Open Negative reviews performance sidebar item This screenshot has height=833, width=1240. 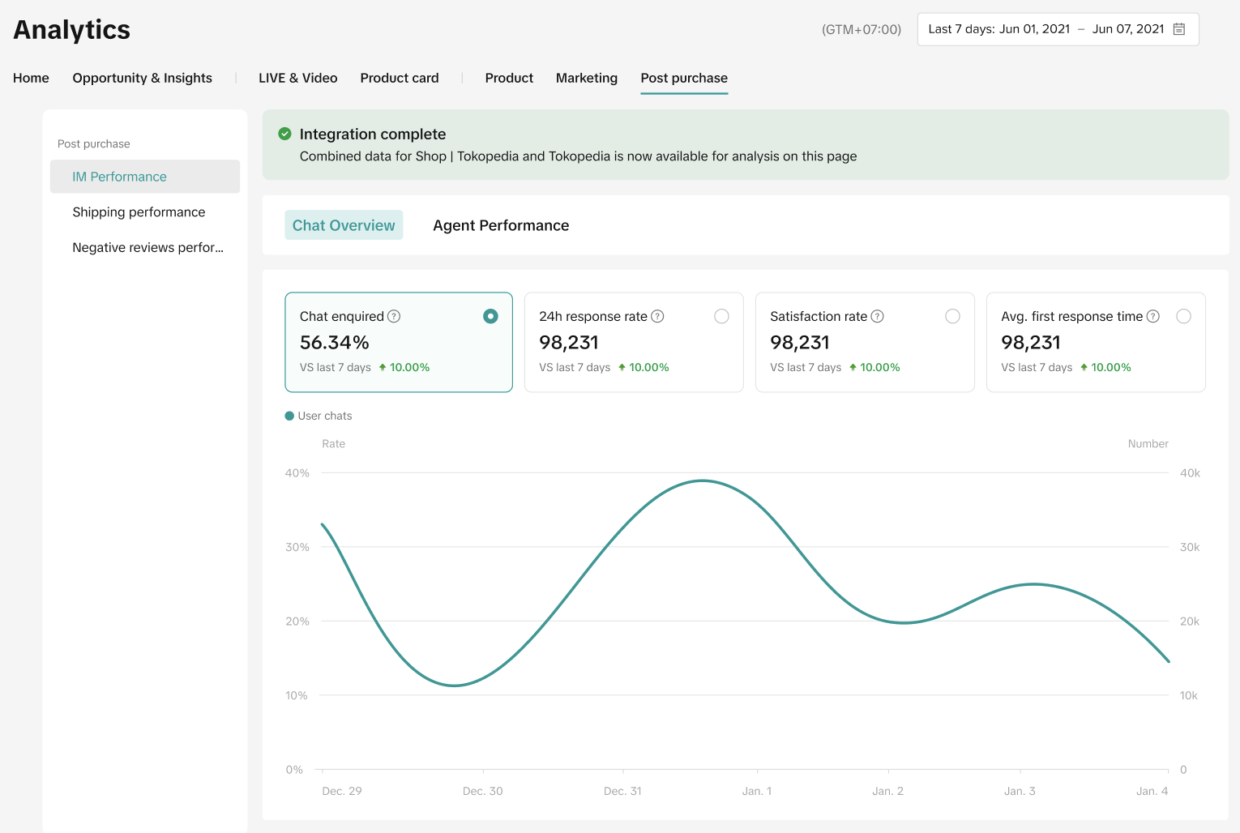(x=148, y=248)
